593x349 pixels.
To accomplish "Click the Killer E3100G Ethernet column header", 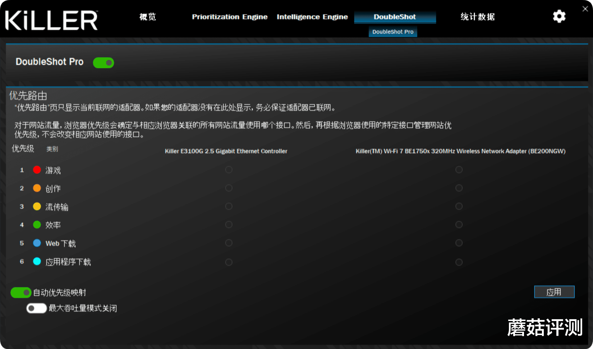I will click(x=226, y=151).
